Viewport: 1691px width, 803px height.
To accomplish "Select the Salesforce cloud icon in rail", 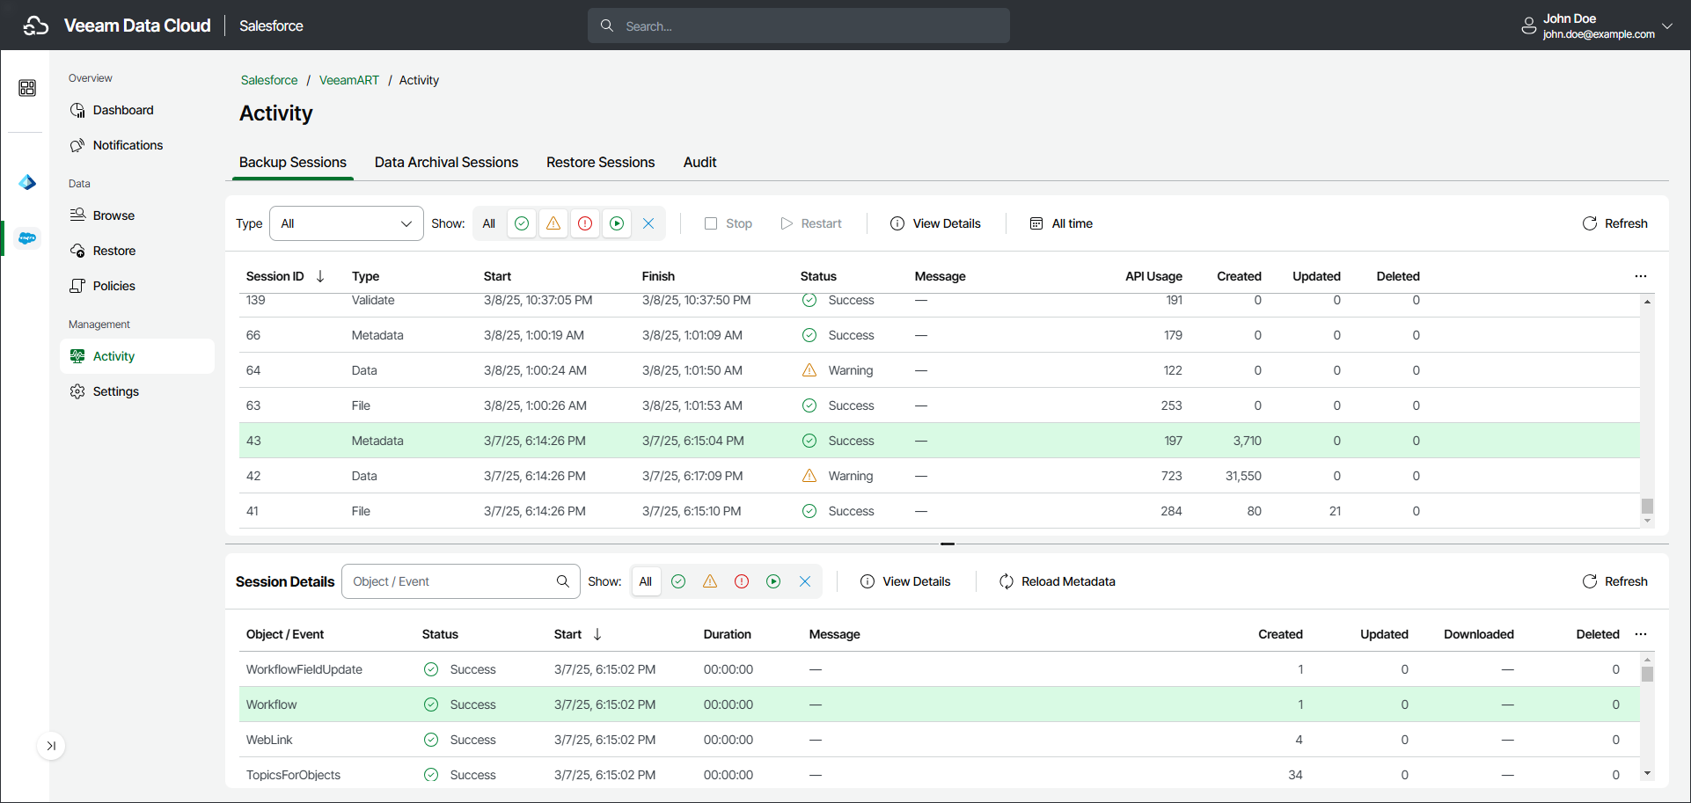I will [27, 238].
